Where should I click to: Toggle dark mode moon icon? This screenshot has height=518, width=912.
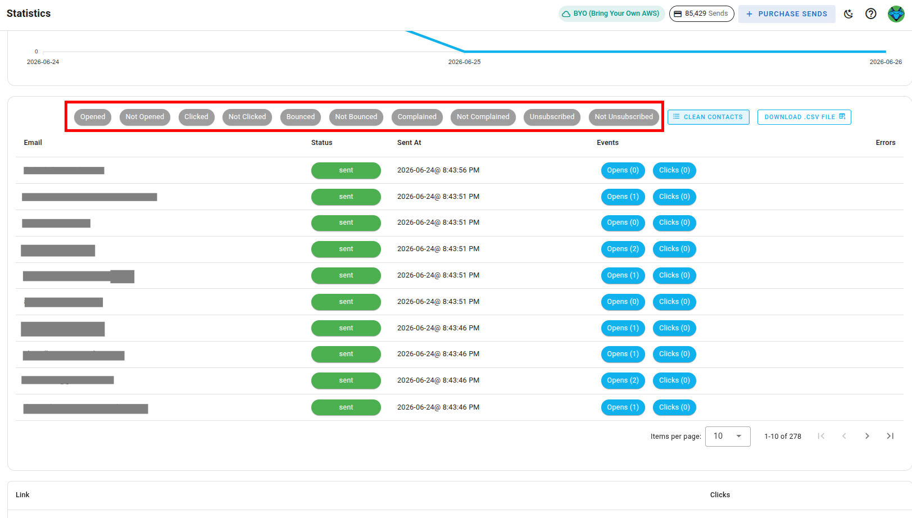click(x=849, y=13)
